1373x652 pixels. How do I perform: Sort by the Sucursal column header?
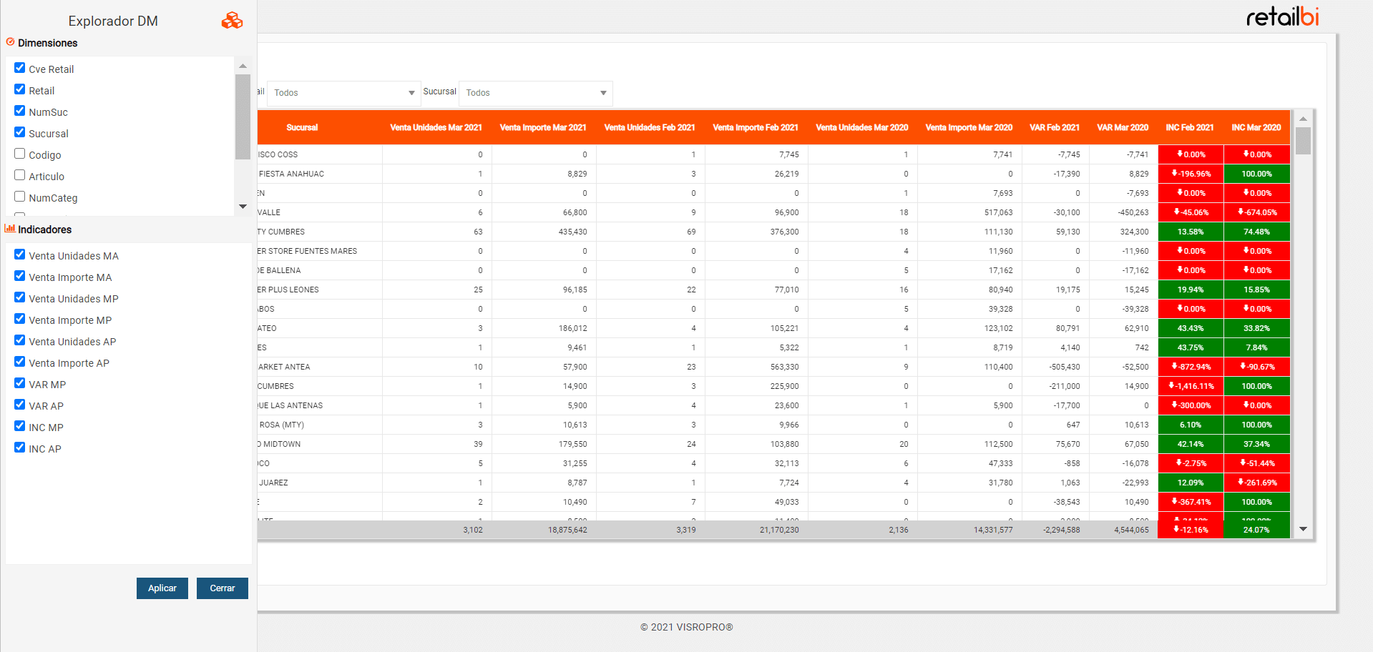pyautogui.click(x=302, y=127)
